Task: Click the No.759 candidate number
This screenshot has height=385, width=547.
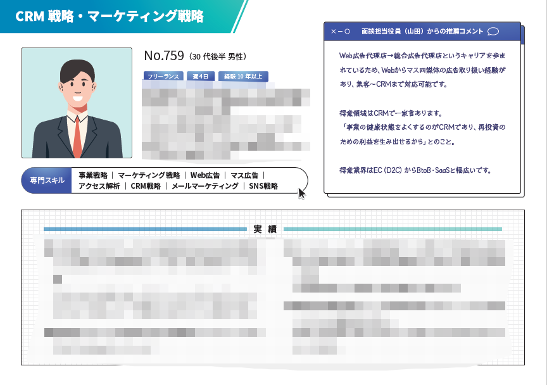Action: (164, 56)
